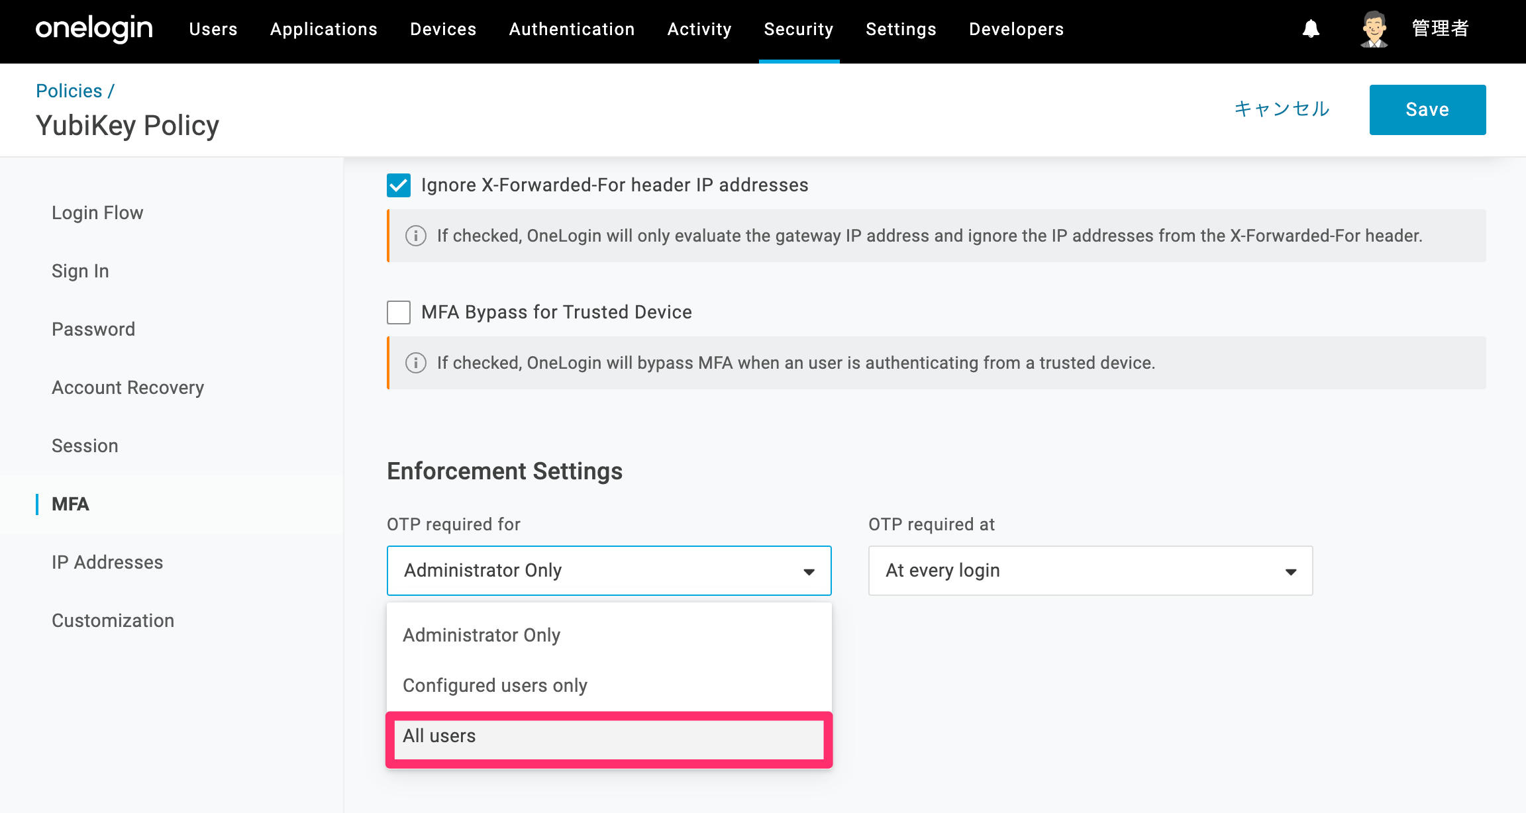This screenshot has width=1526, height=813.
Task: Switch to Customization section
Action: [113, 621]
